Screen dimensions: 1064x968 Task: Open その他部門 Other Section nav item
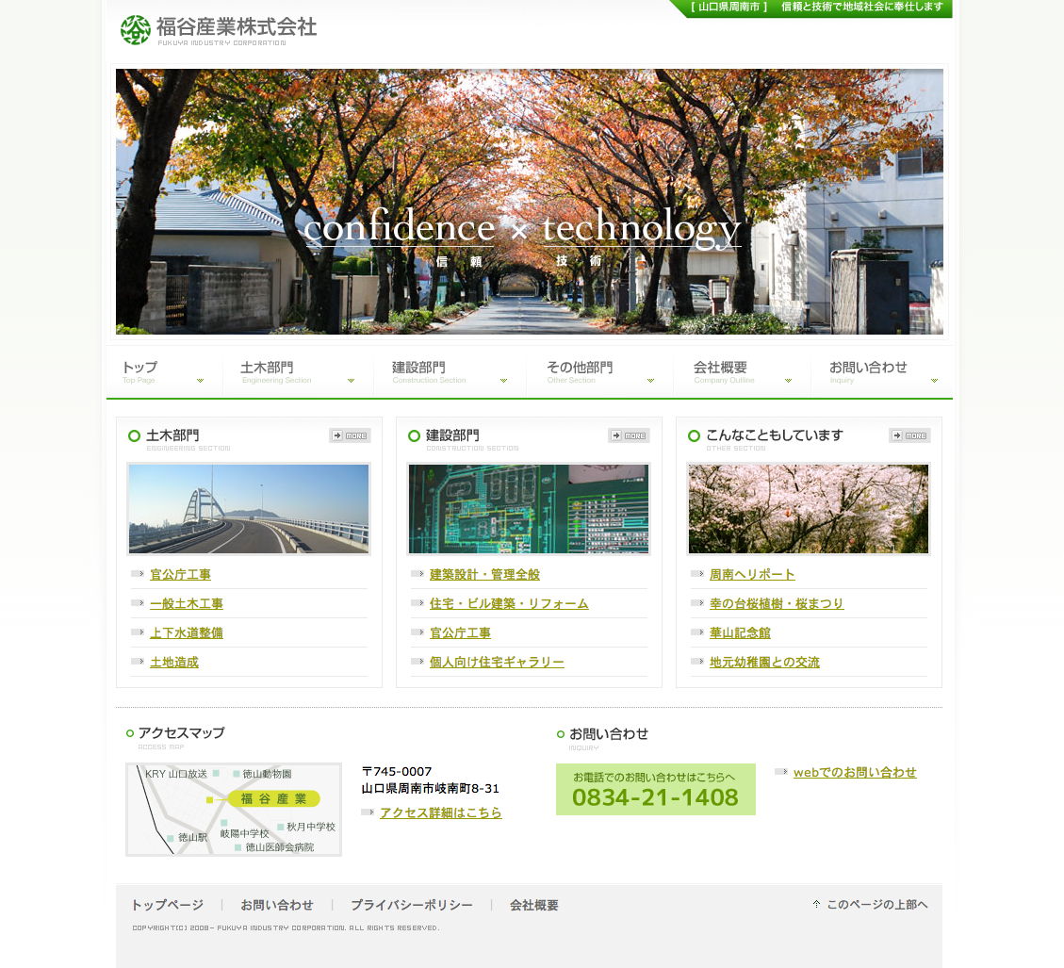(x=600, y=372)
